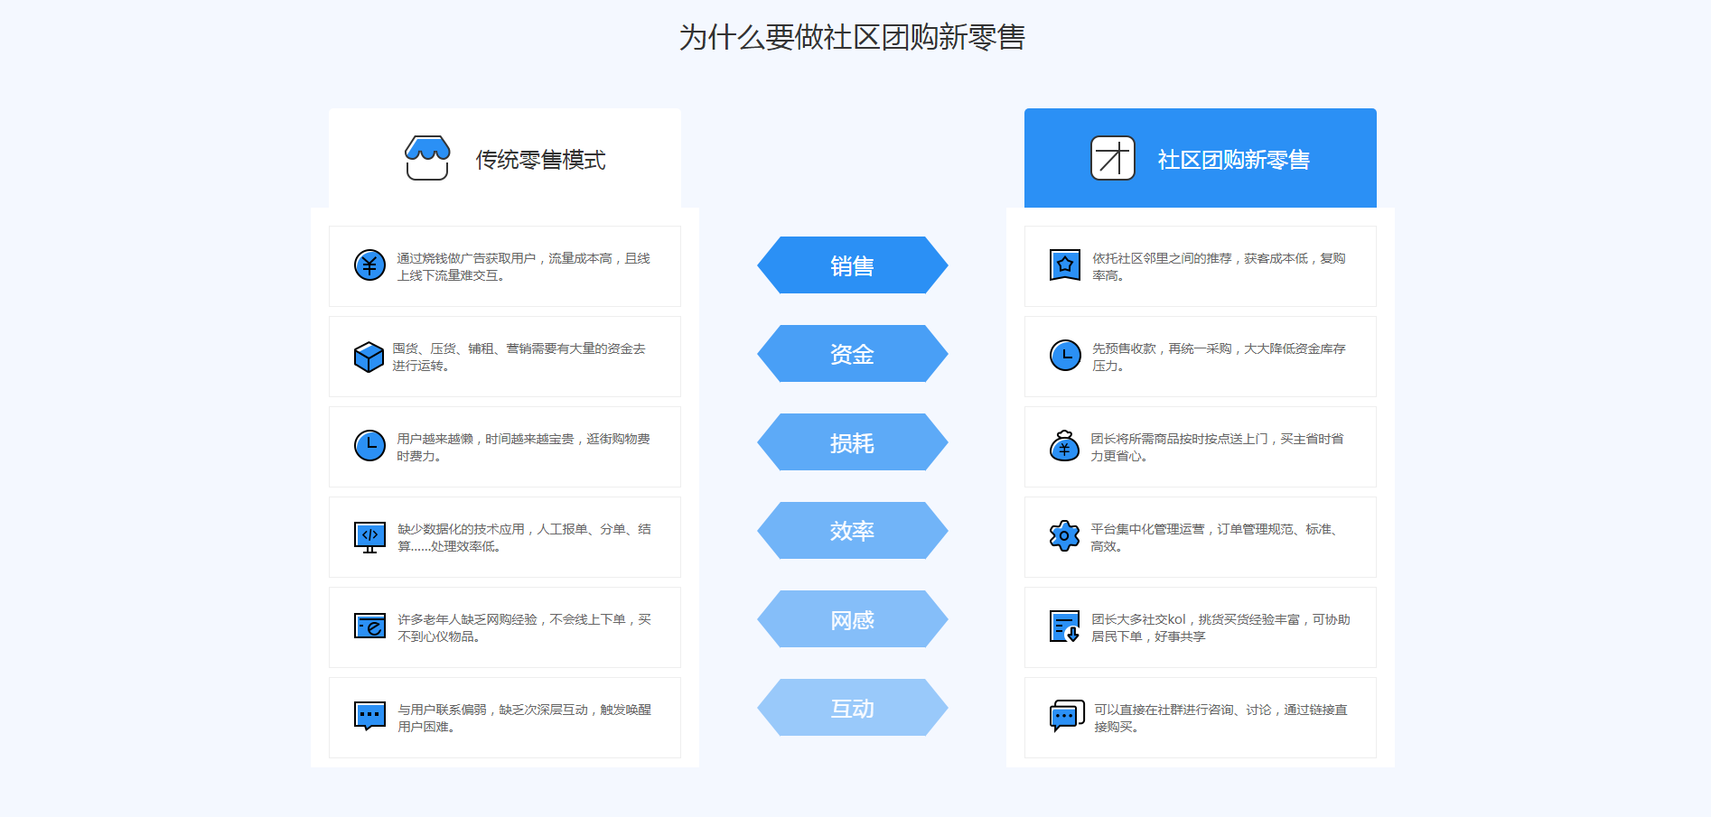
Task: Open the 传统零售模式 tab header
Action: click(x=504, y=157)
